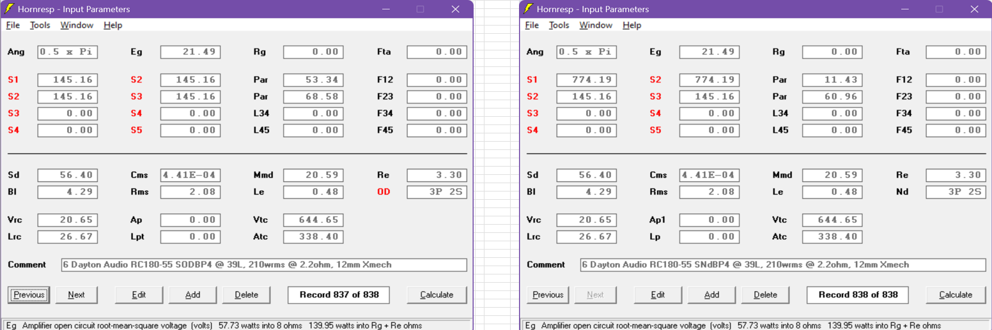The height and width of the screenshot is (330, 992).
Task: Click S1 field showing 774.19
Action: pyautogui.click(x=586, y=80)
